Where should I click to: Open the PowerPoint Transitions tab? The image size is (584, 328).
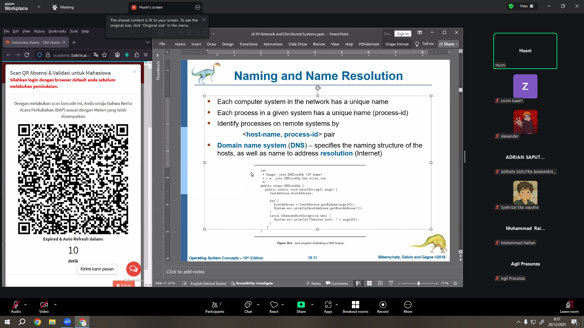(248, 44)
